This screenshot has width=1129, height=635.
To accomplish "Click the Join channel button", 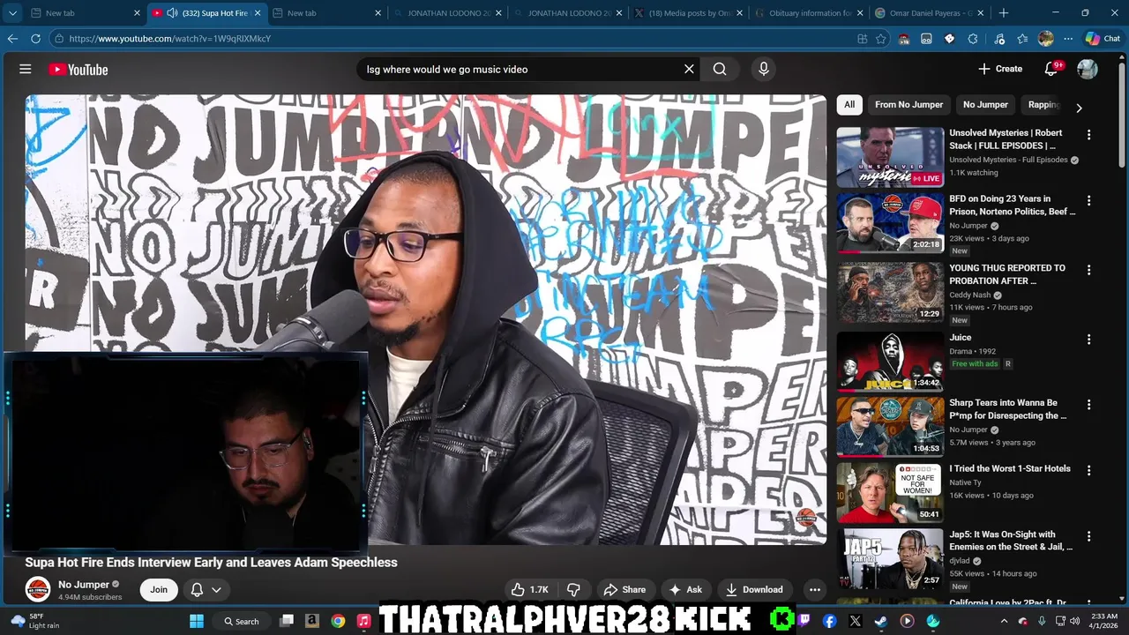I will 159,589.
